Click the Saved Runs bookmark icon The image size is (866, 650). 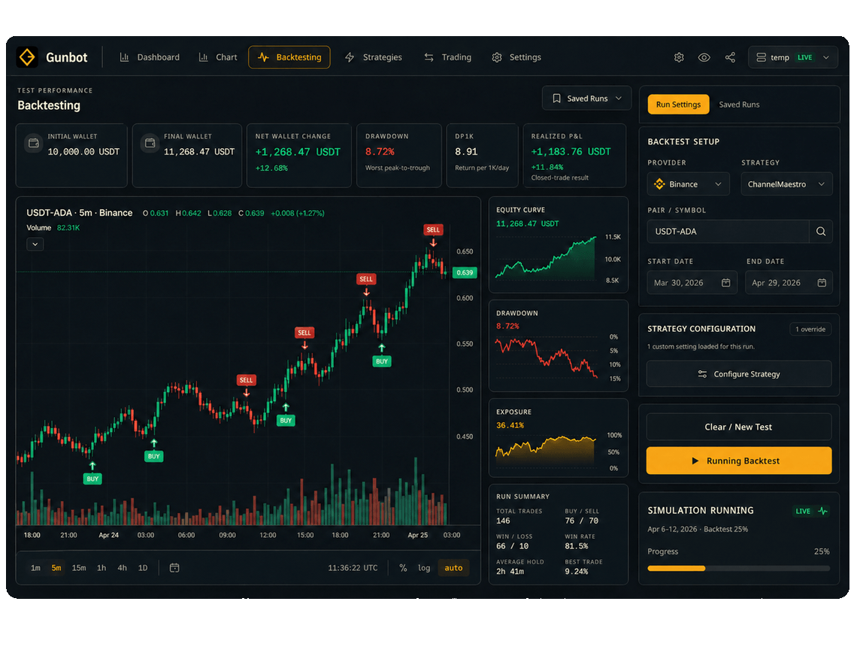pyautogui.click(x=557, y=99)
